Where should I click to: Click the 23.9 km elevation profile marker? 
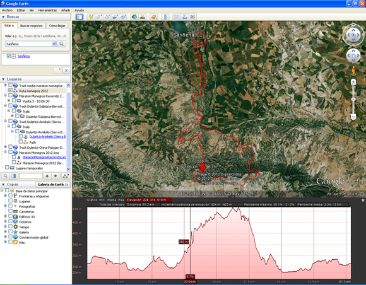pyautogui.click(x=190, y=282)
